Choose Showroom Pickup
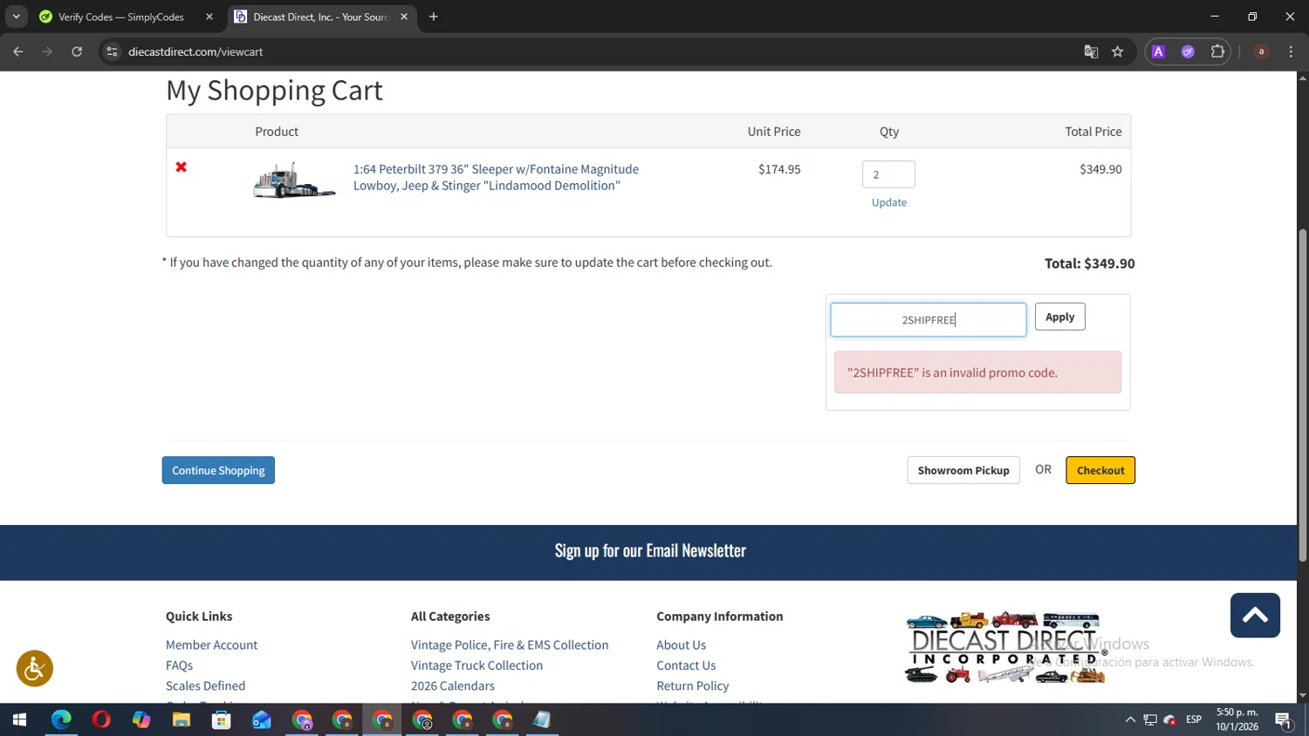1309x736 pixels. [x=963, y=470]
